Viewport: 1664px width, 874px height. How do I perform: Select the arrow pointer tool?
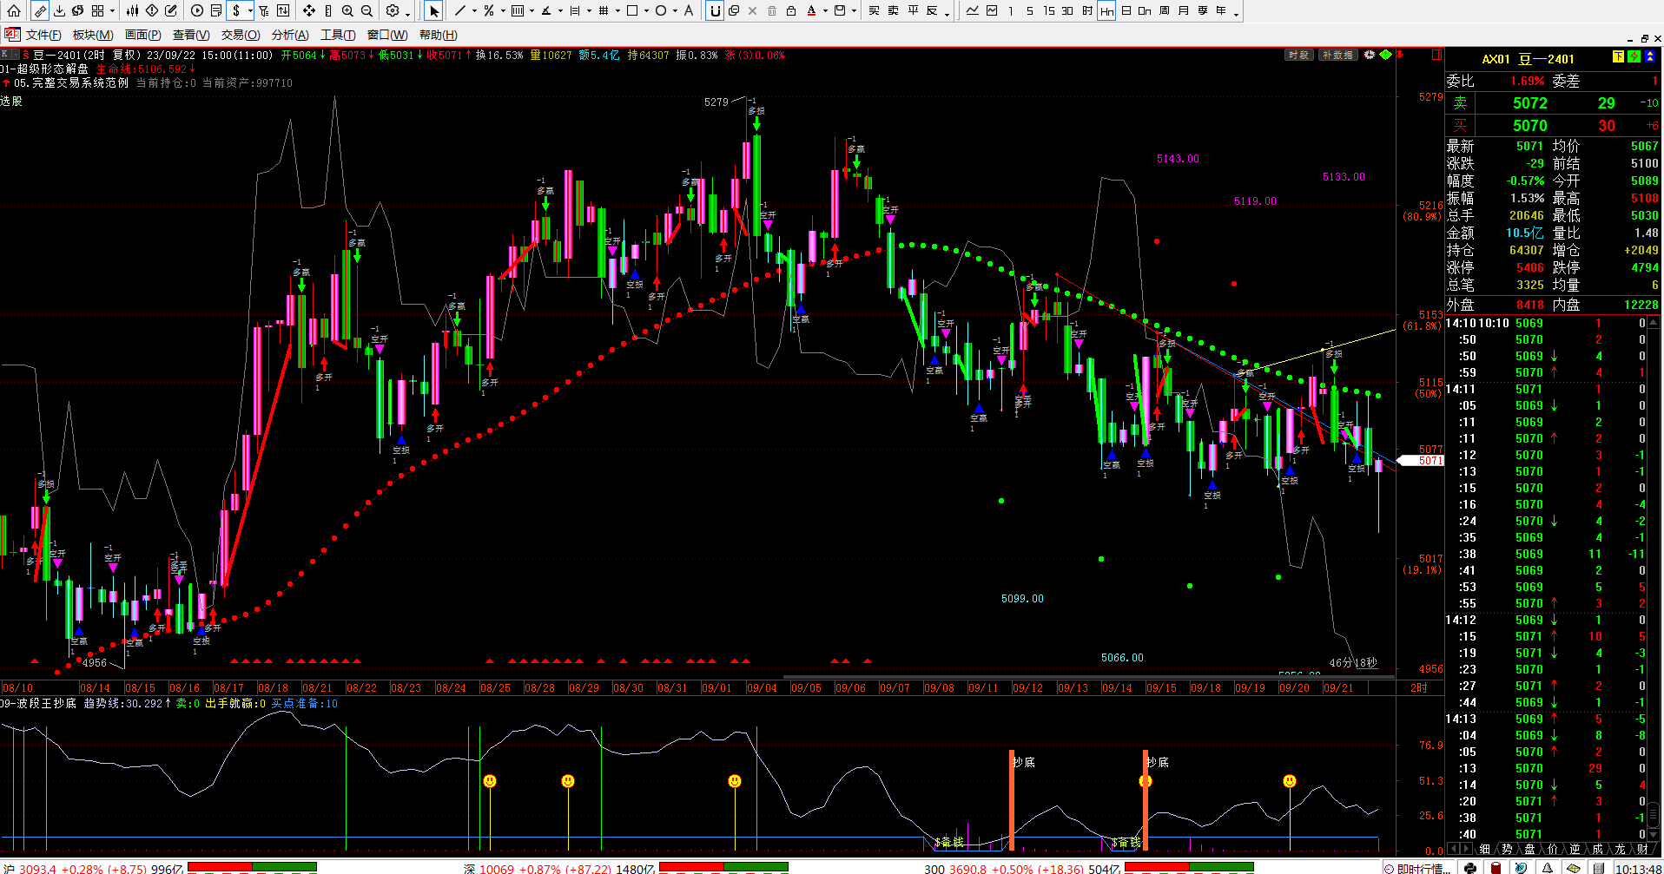[x=433, y=10]
